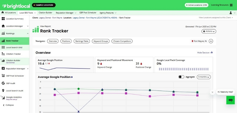Screen dimensions: 237x113
Task: Navigate to Rankings Table section
Action: point(82,41)
